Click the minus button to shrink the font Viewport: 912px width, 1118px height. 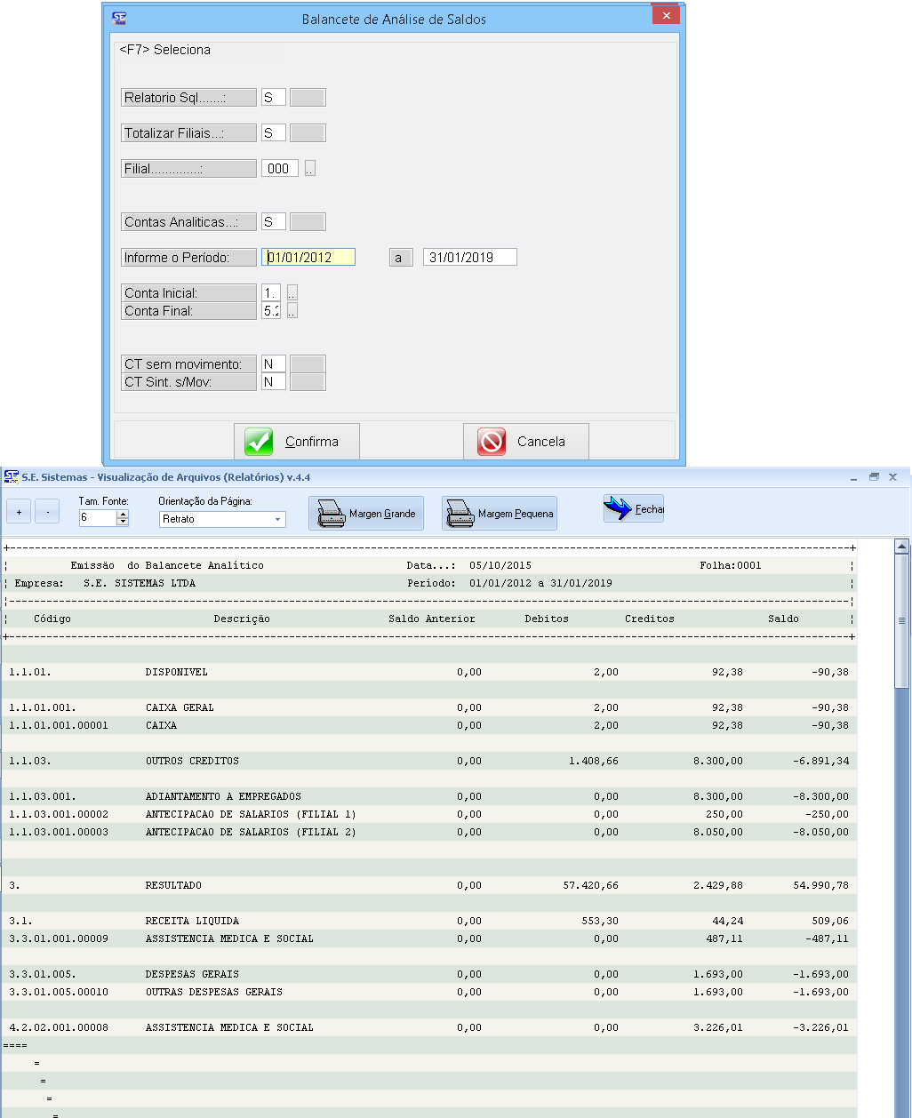pyautogui.click(x=48, y=512)
